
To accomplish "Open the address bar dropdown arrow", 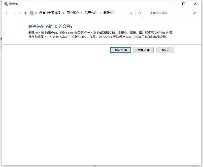I will pos(131,13).
